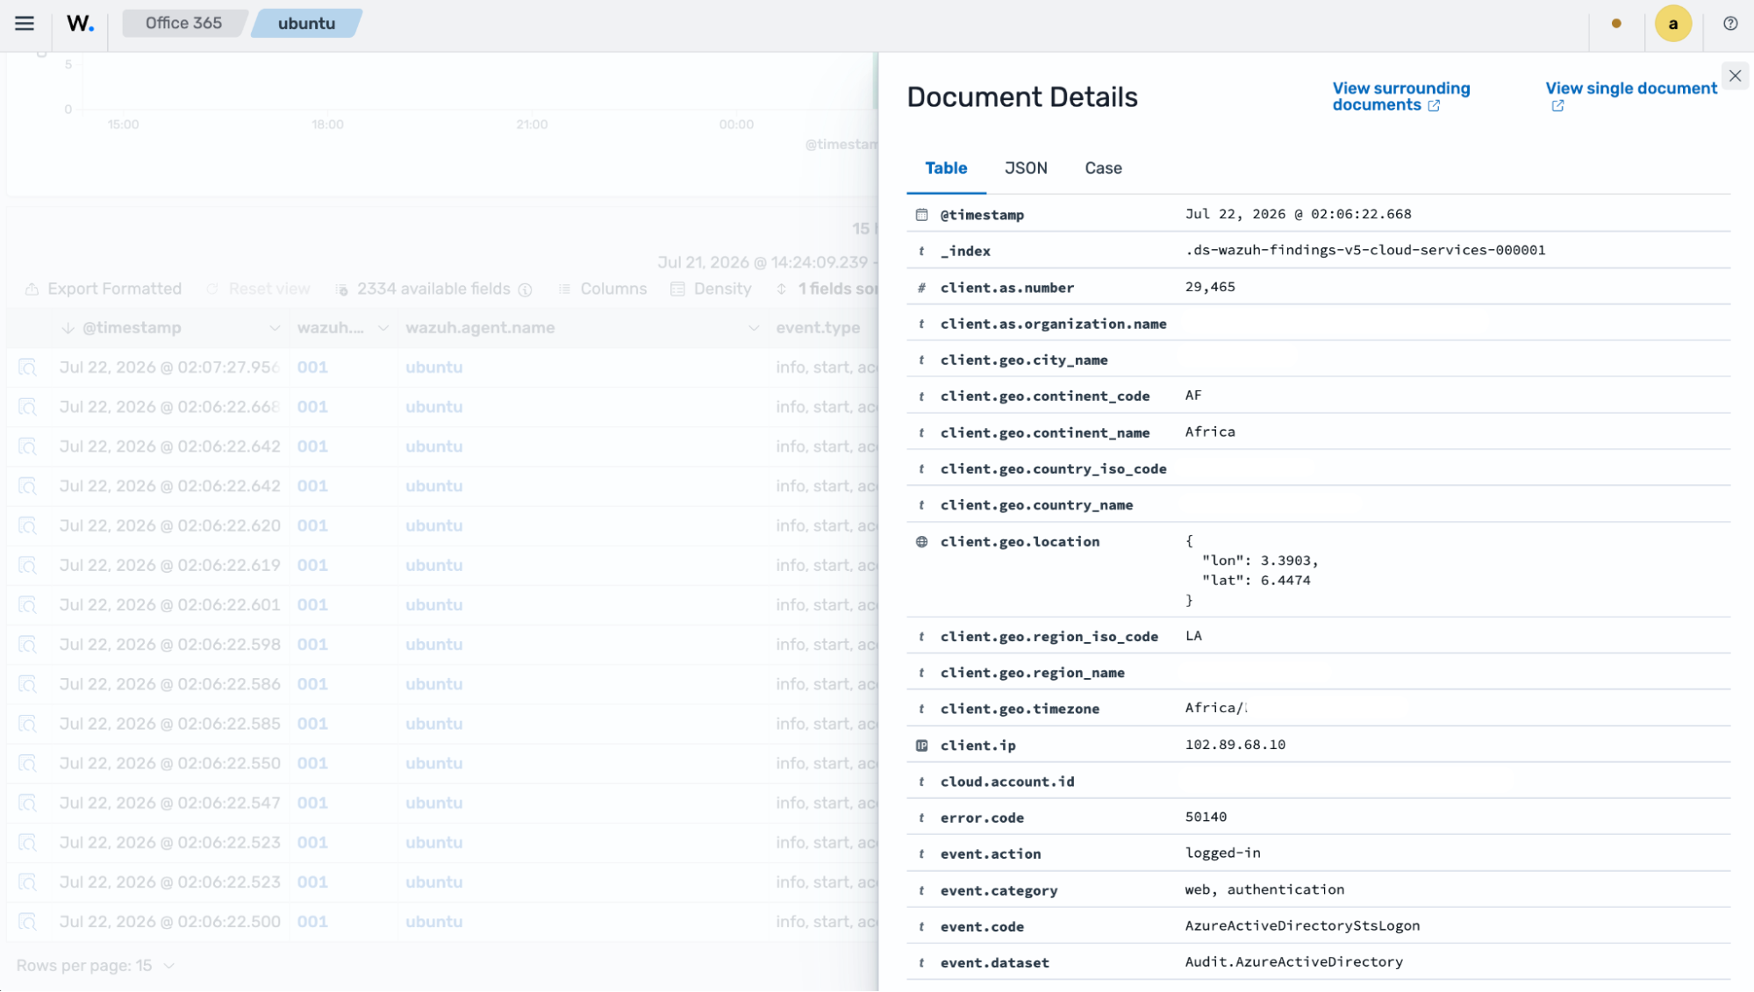Inspect document icon for 02:06:22.550 row

(x=28, y=764)
